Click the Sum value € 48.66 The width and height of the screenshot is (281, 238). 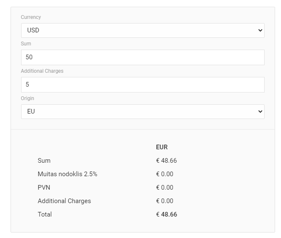coord(166,161)
